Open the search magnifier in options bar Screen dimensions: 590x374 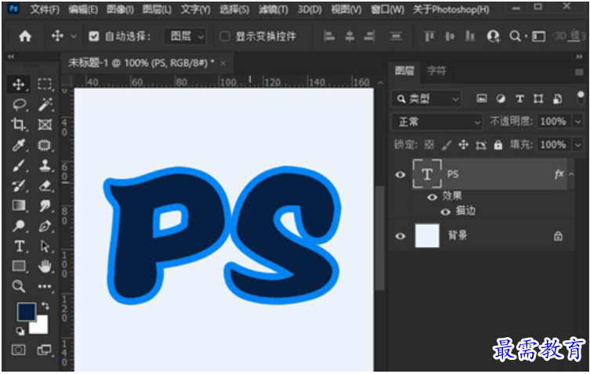point(515,36)
